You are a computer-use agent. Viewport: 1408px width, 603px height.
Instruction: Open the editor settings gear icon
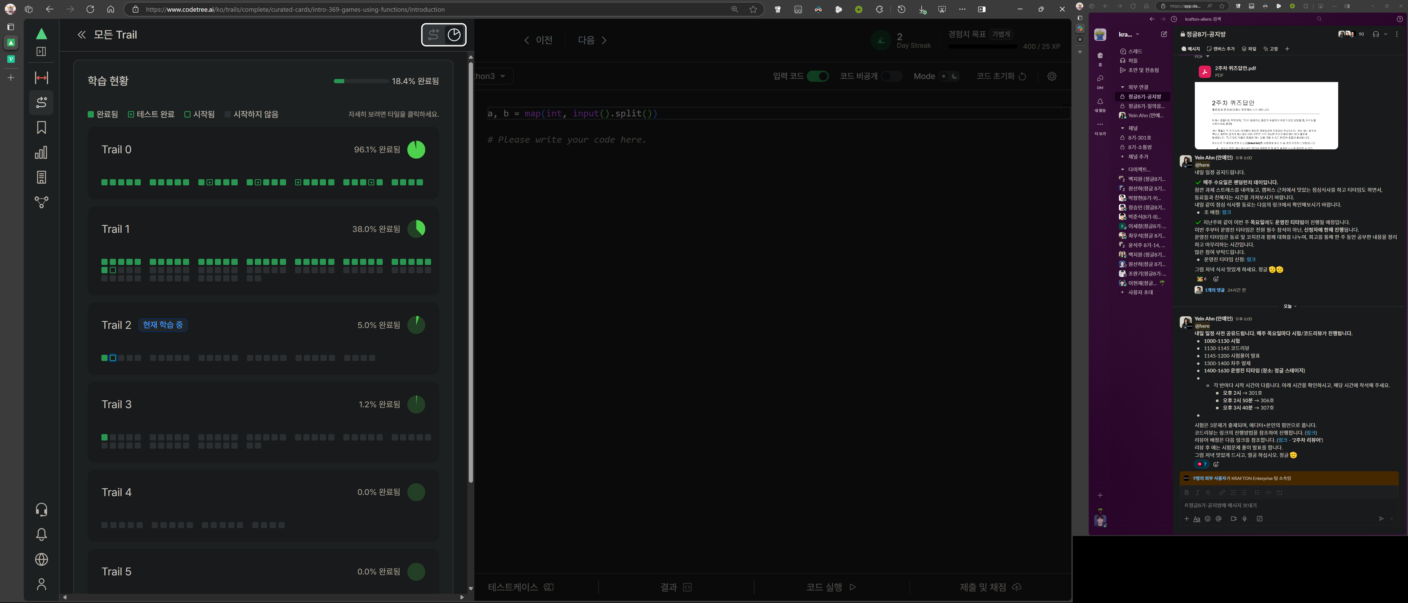click(x=1052, y=76)
